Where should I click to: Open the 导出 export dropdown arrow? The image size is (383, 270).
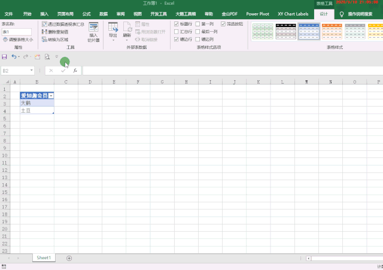(113, 40)
